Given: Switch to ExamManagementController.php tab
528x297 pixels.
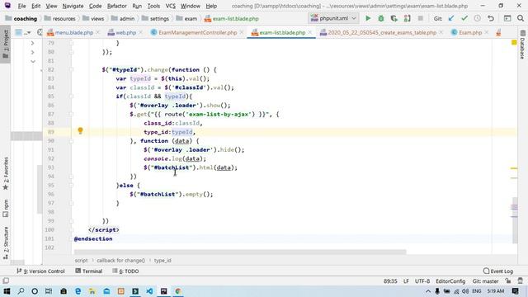Looking at the screenshot, I should 197,33.
